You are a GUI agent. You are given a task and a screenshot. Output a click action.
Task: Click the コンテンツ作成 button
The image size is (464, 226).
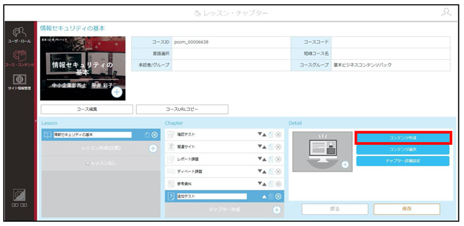click(x=403, y=138)
